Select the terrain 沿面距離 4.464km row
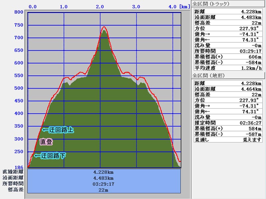The width and height of the screenshot is (266, 199). [227, 89]
